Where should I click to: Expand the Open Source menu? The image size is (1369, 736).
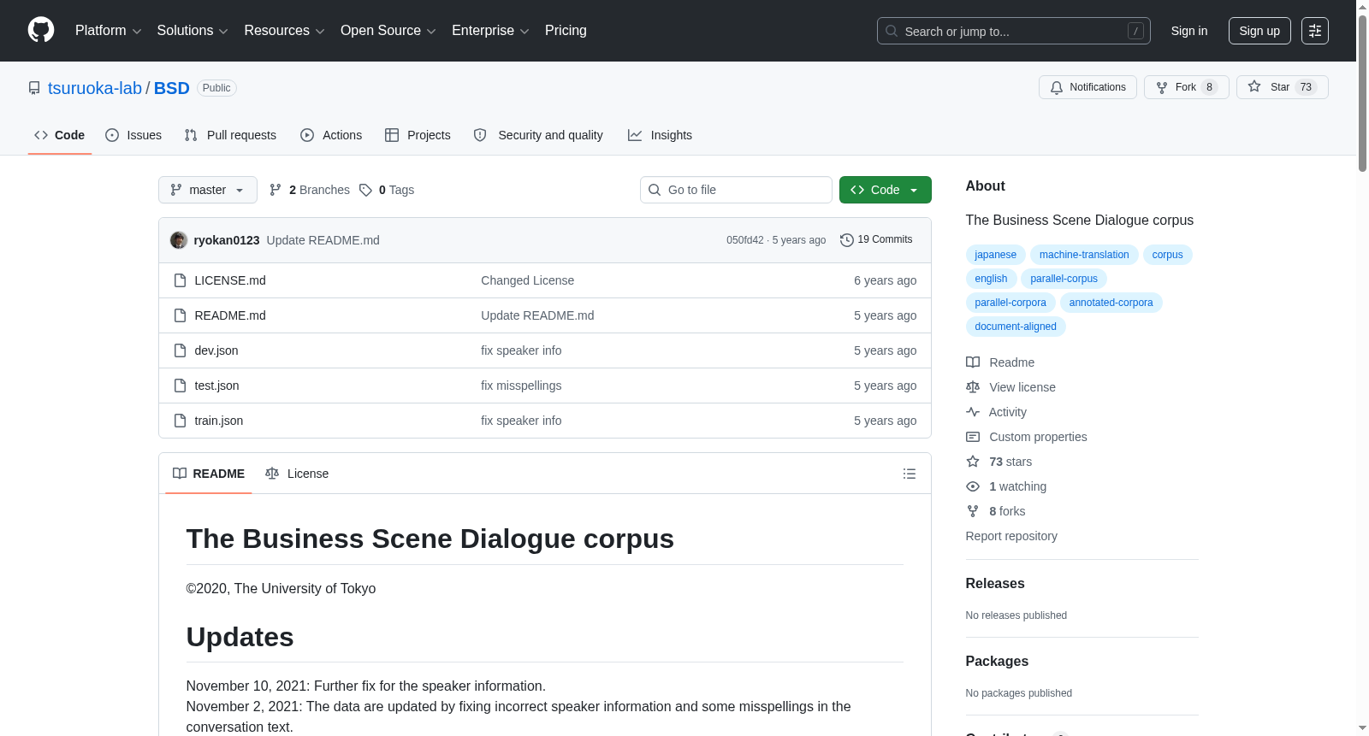[x=388, y=31]
